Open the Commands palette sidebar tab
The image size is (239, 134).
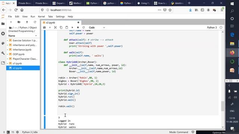pos(3,43)
